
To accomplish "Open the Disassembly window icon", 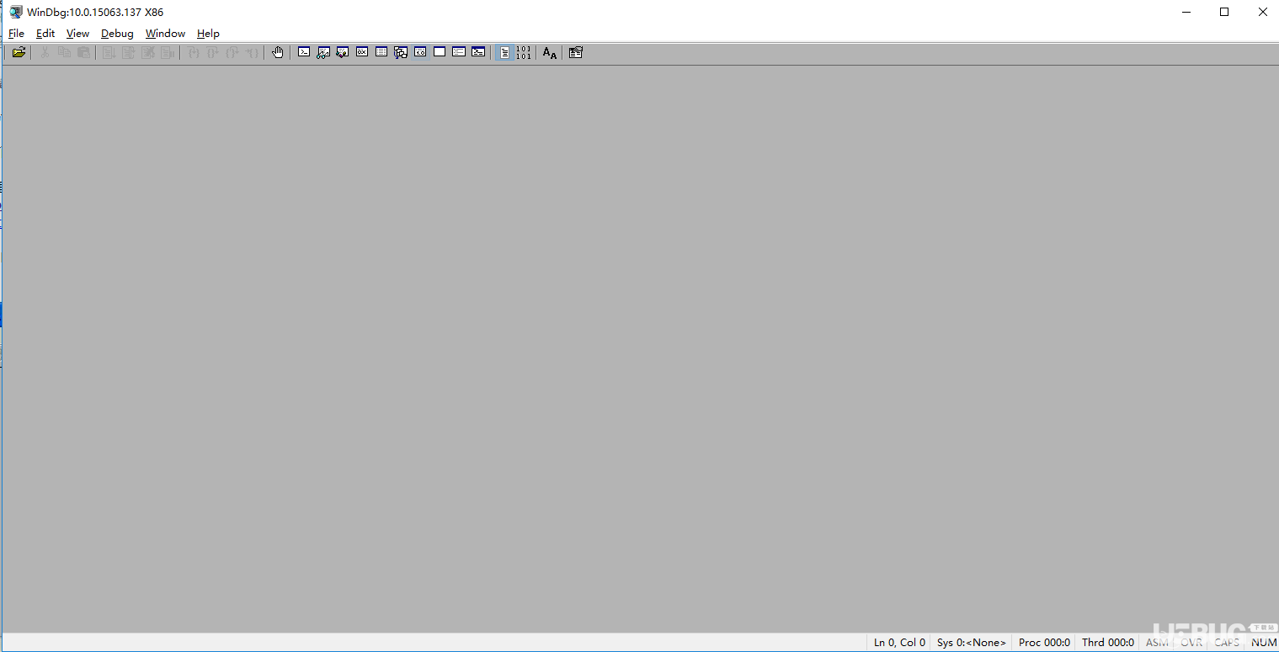I will point(420,52).
